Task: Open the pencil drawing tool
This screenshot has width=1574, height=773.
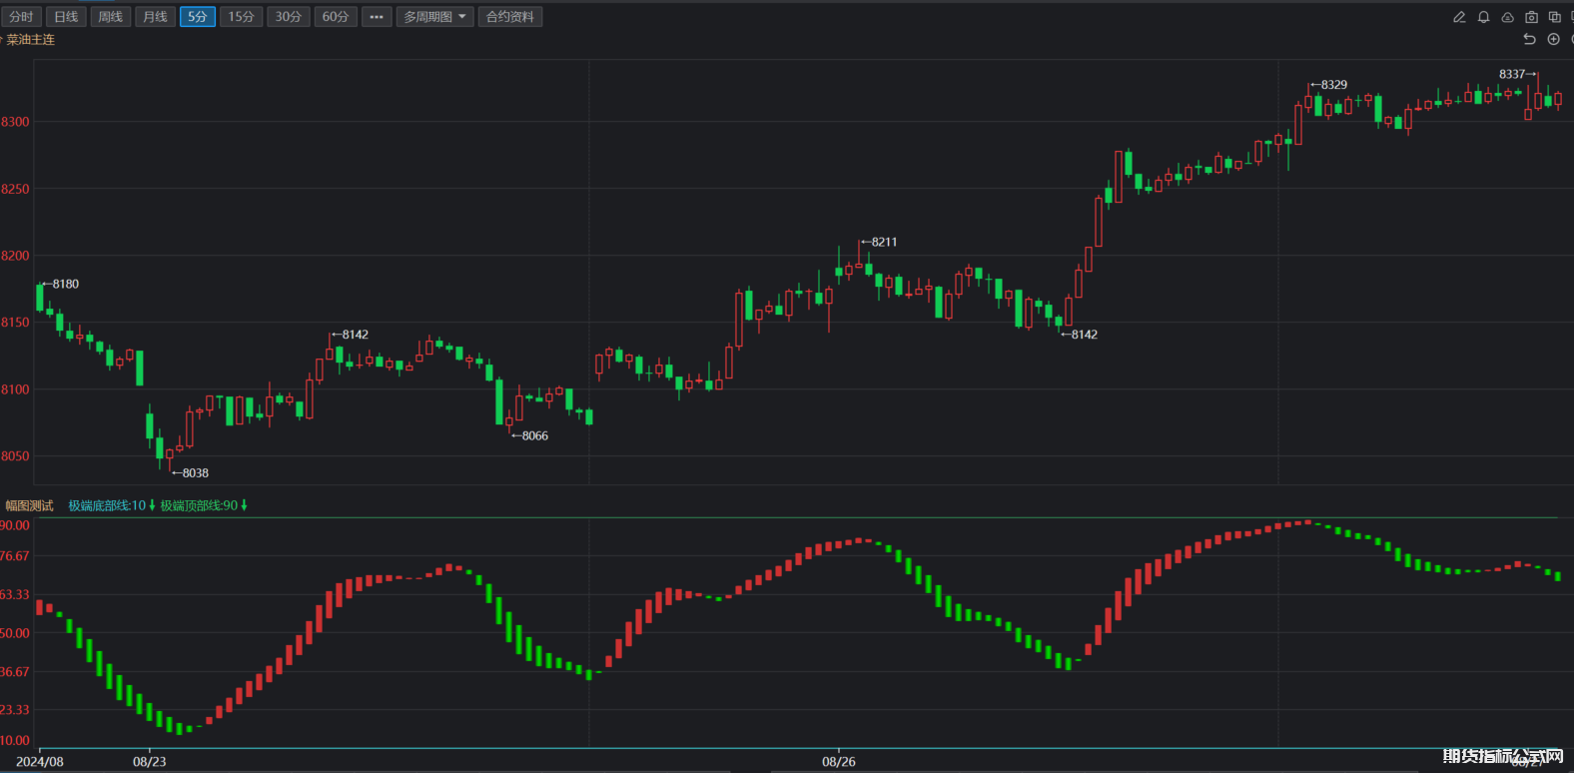Action: point(1459,17)
